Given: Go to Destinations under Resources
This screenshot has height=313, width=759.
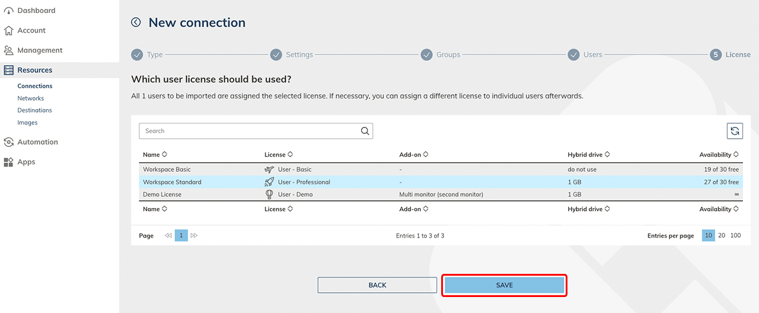Looking at the screenshot, I should (34, 110).
